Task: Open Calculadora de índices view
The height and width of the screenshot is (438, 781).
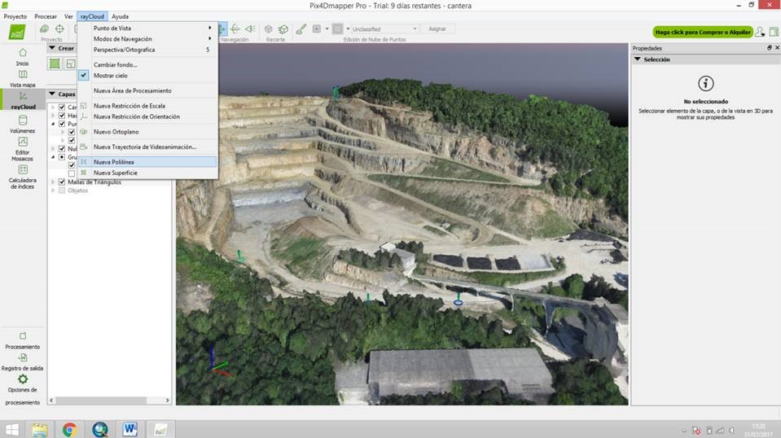Action: pyautogui.click(x=23, y=177)
